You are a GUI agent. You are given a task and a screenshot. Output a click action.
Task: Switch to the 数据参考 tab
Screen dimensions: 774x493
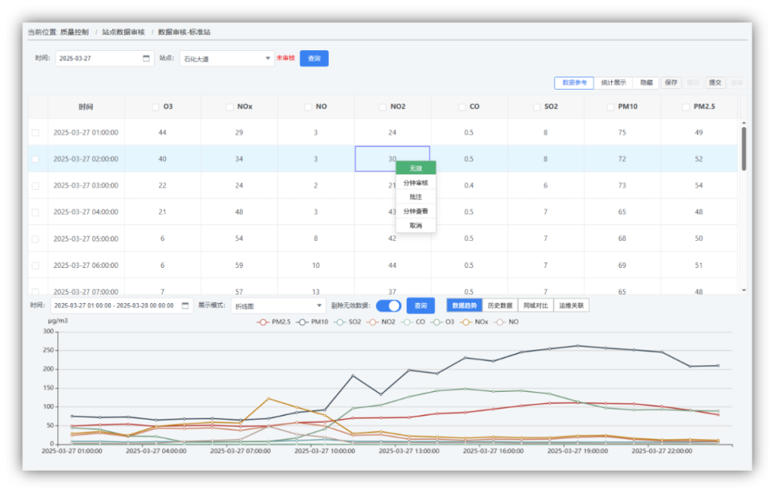click(574, 83)
